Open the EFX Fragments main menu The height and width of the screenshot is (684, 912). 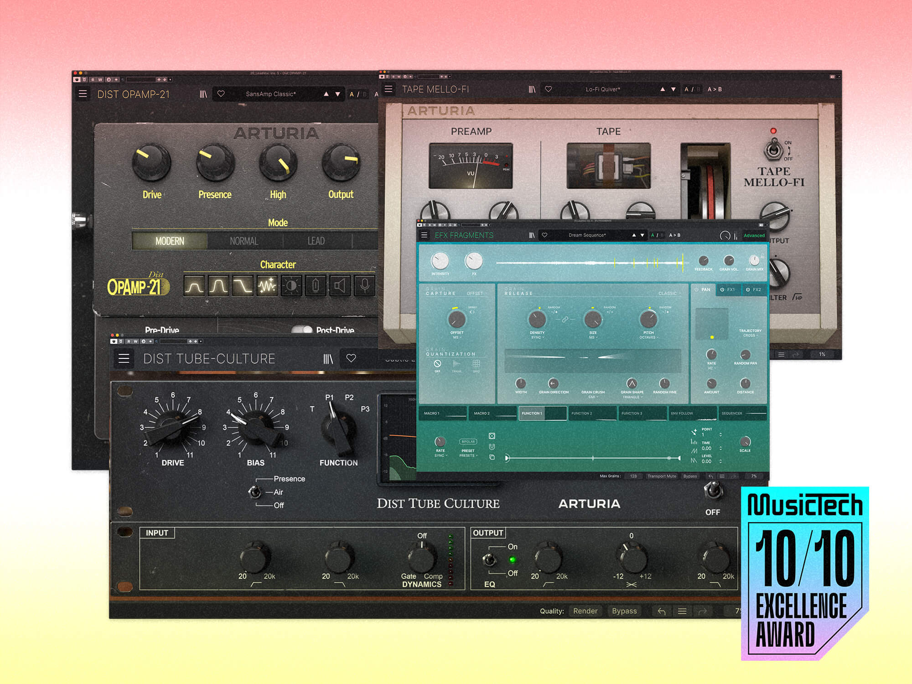coord(424,235)
